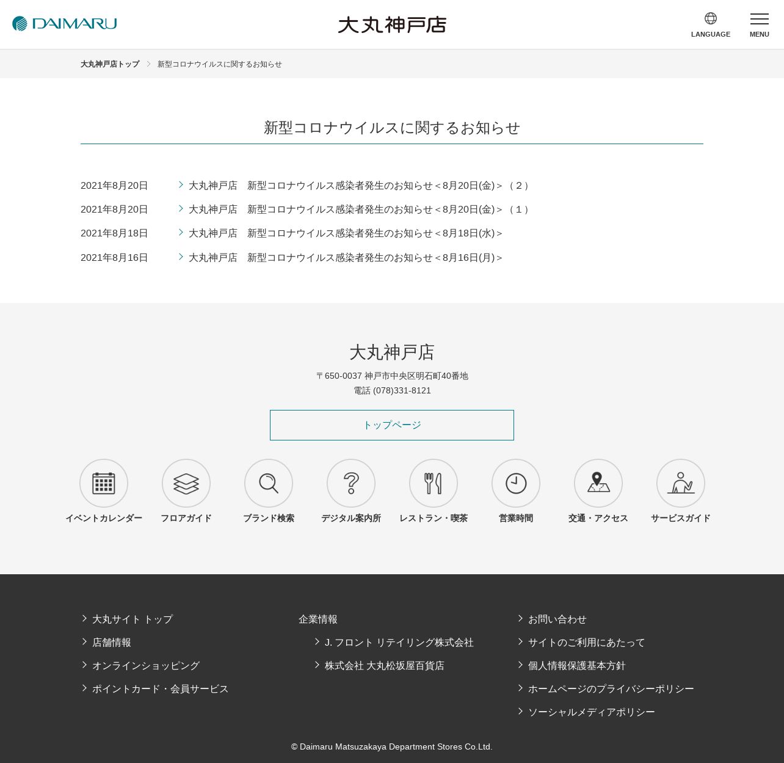Open the サービスガイド concierge icon
Viewport: 784px width, 763px height.
681,483
